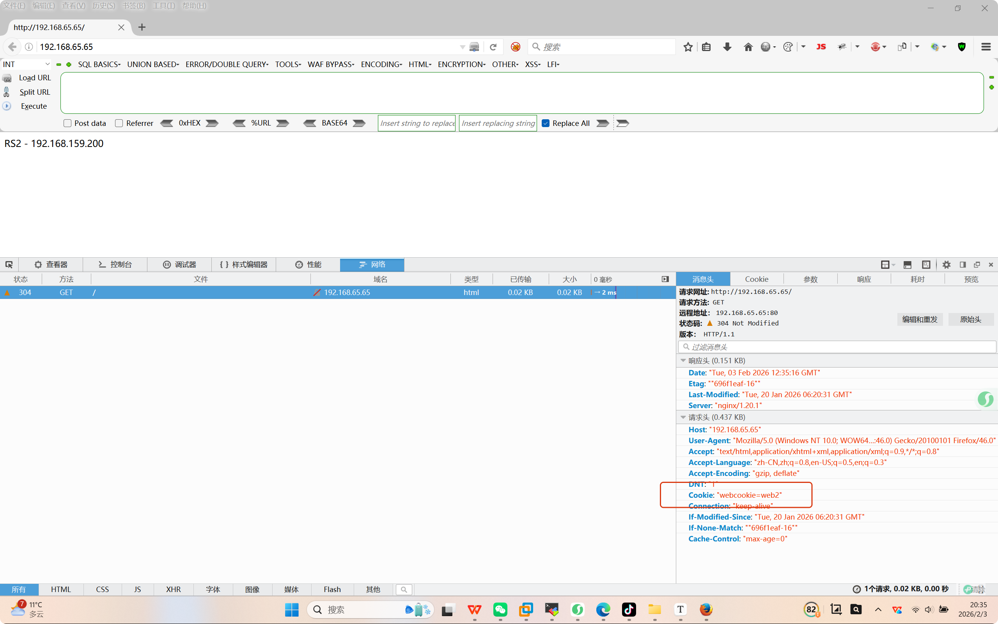Click the bookmark star icon
Viewport: 998px width, 624px height.
(x=688, y=47)
